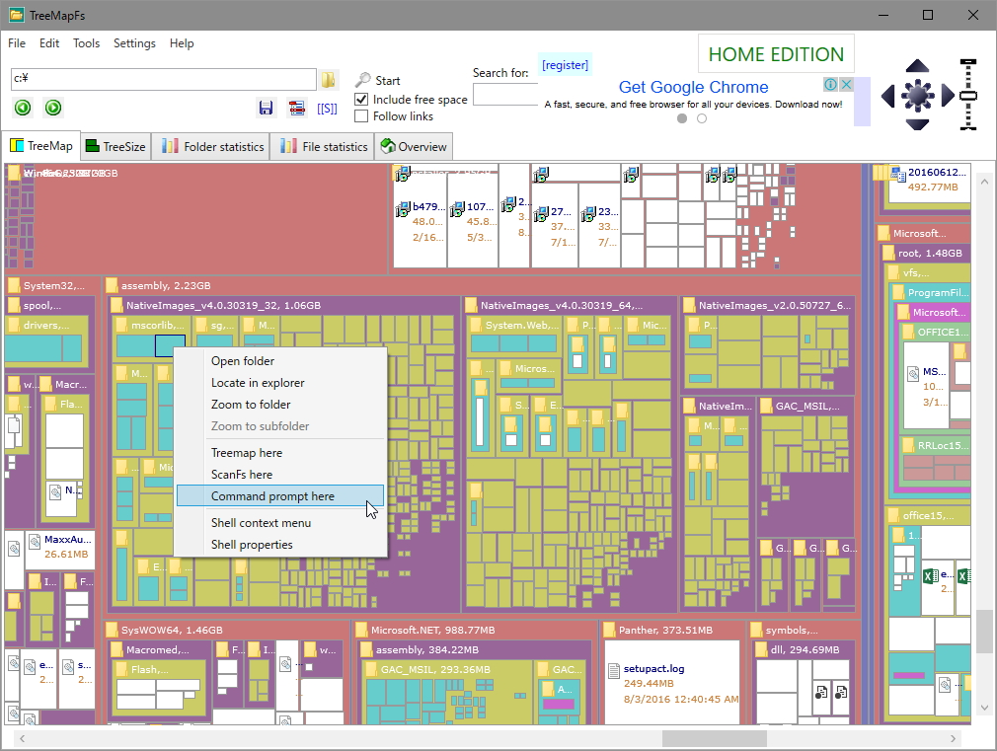Open the Tools menu
The height and width of the screenshot is (751, 997).
point(87,43)
